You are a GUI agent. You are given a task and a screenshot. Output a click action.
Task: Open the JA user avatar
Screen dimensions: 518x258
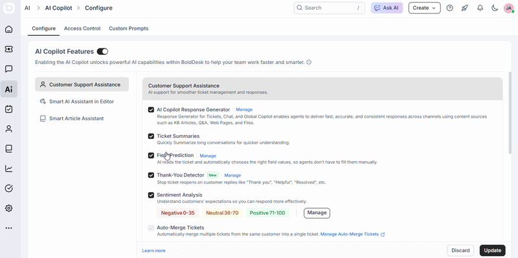coord(509,8)
